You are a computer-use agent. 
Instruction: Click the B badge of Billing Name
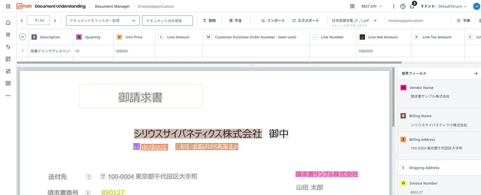(403, 116)
